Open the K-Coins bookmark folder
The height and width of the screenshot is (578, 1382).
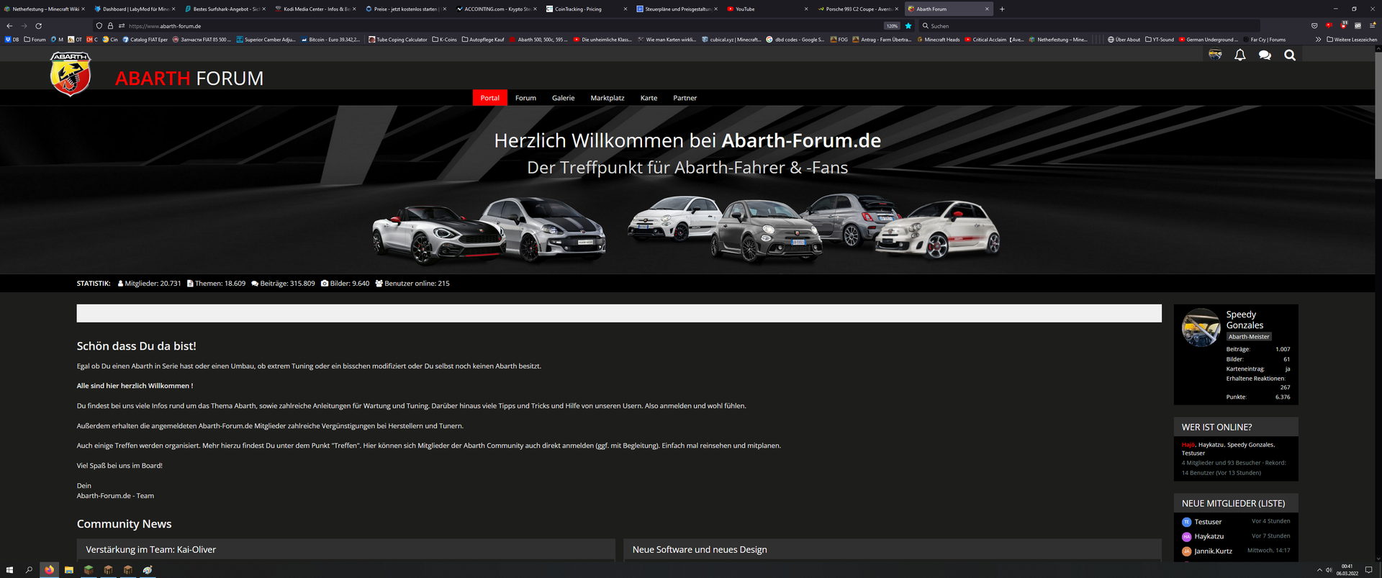click(x=444, y=40)
